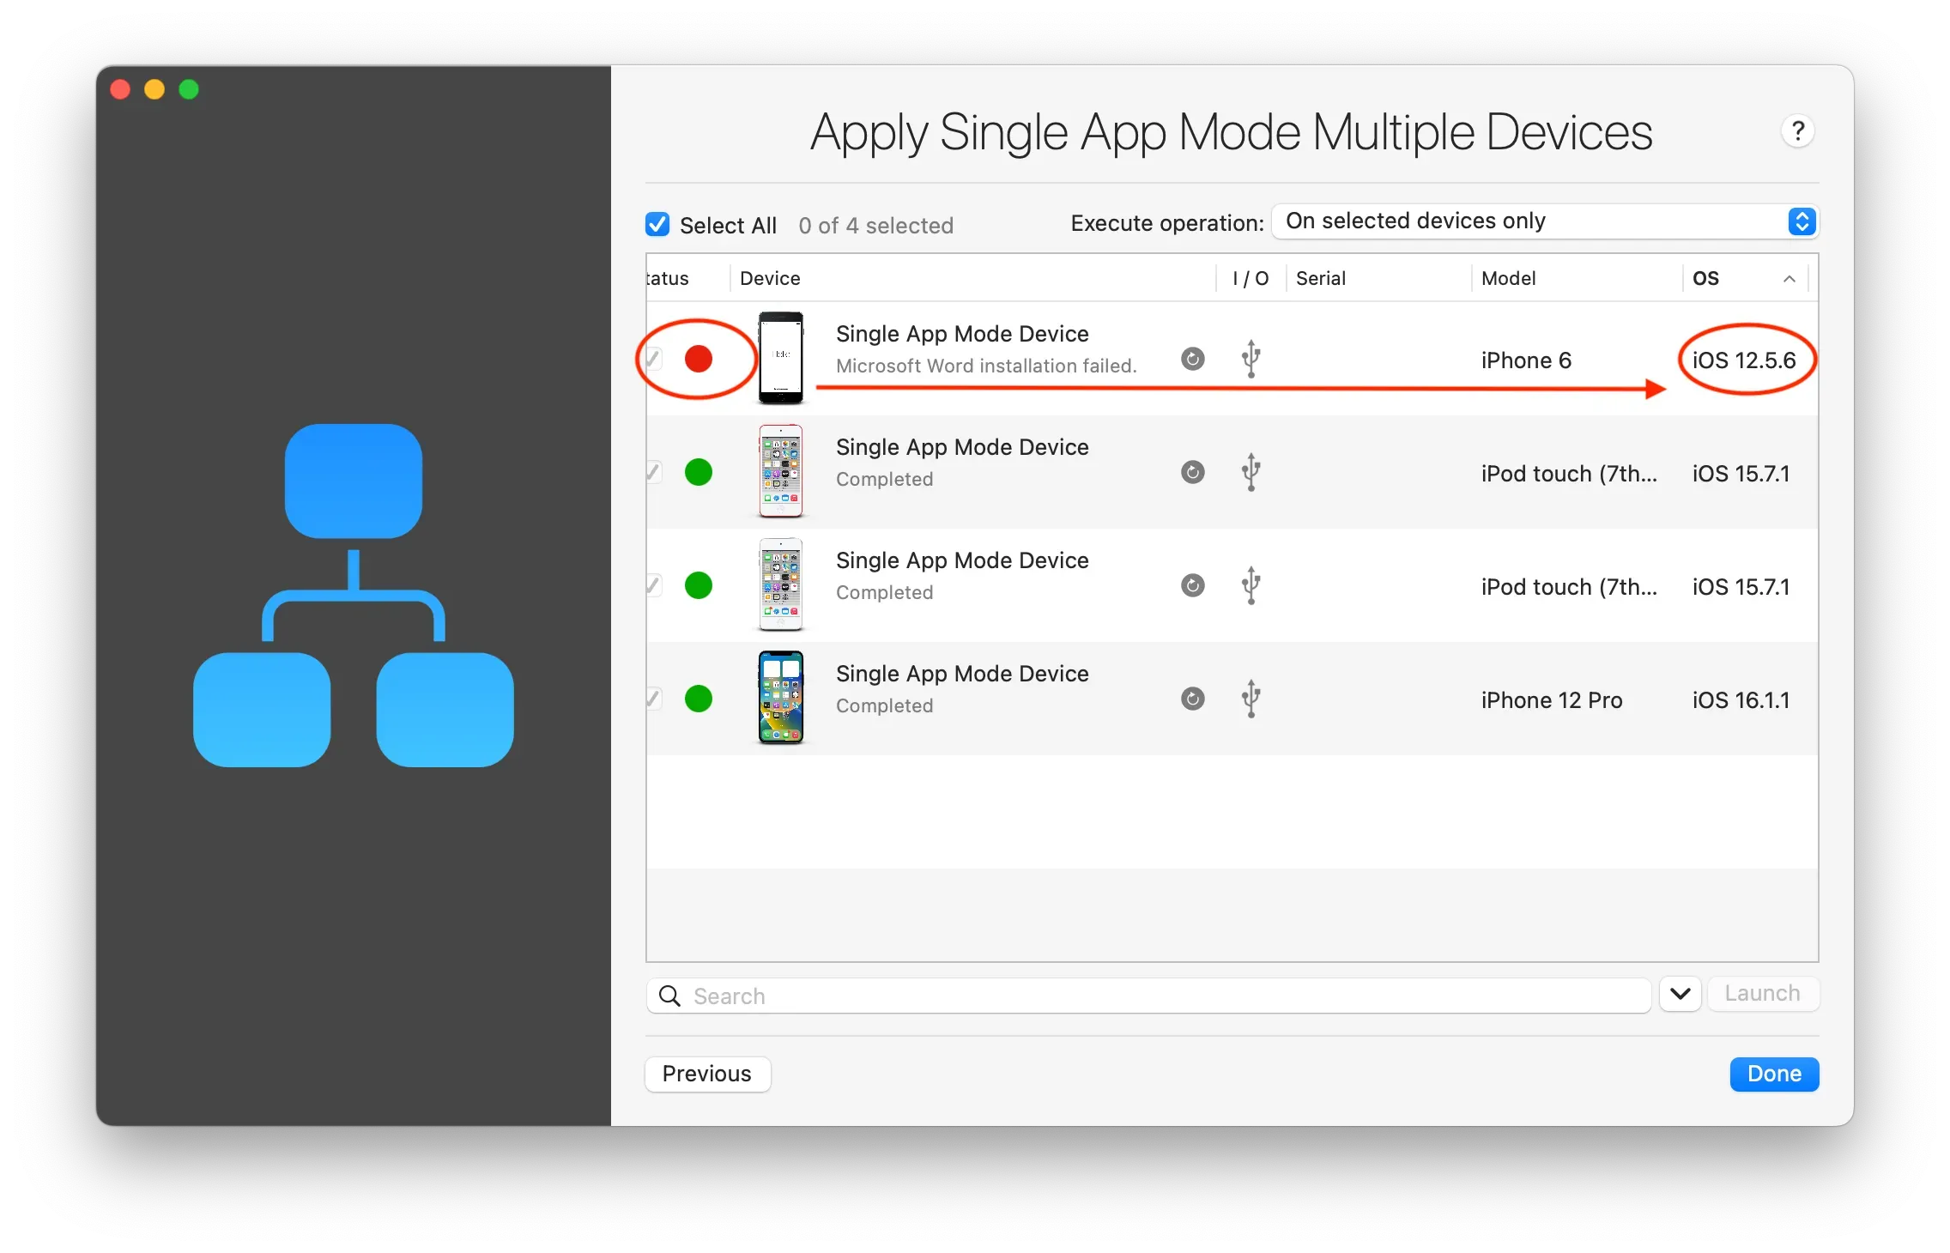The width and height of the screenshot is (1950, 1253).
Task: Click the green status dot on iPhone 12 Pro row
Action: [699, 699]
